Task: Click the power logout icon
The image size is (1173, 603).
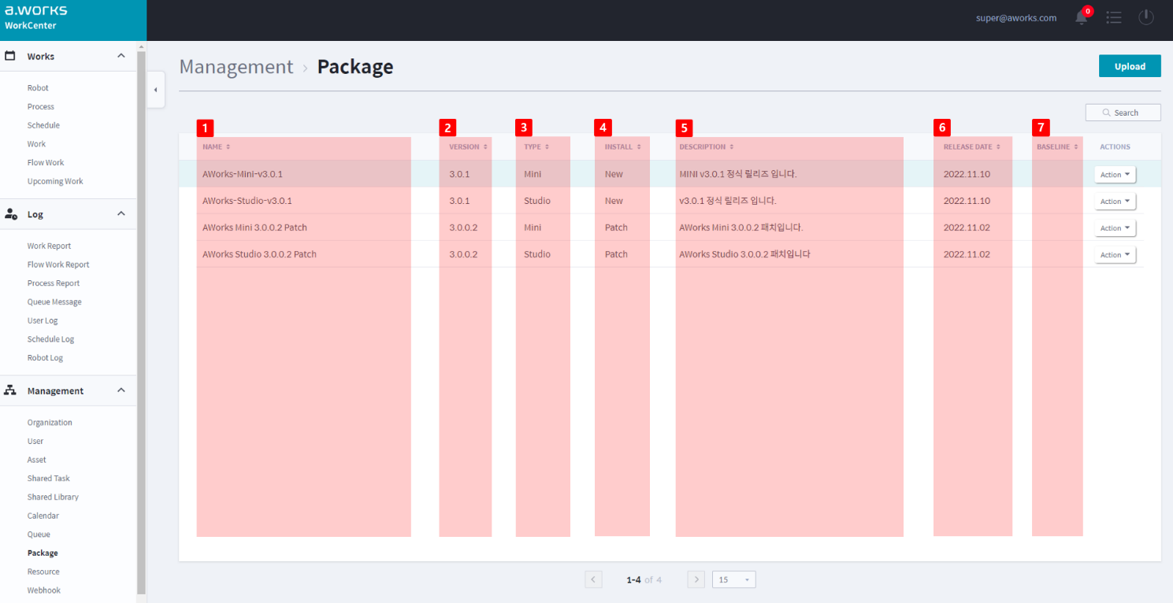Action: [1146, 17]
